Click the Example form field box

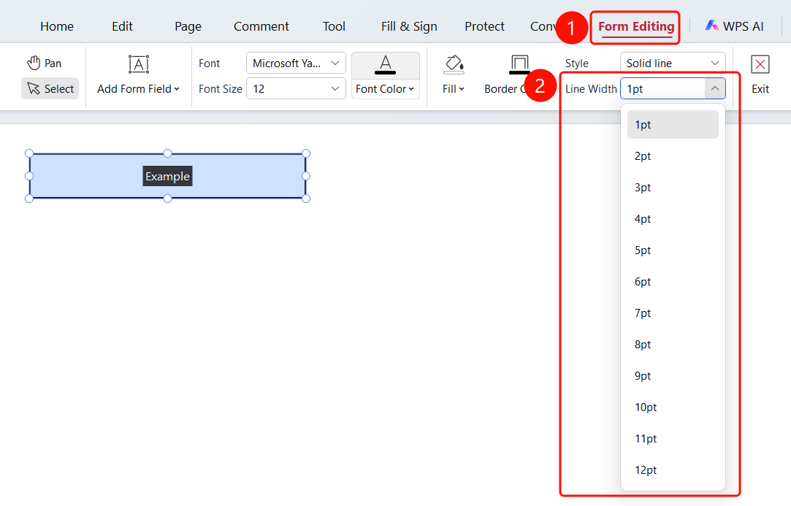coord(167,176)
